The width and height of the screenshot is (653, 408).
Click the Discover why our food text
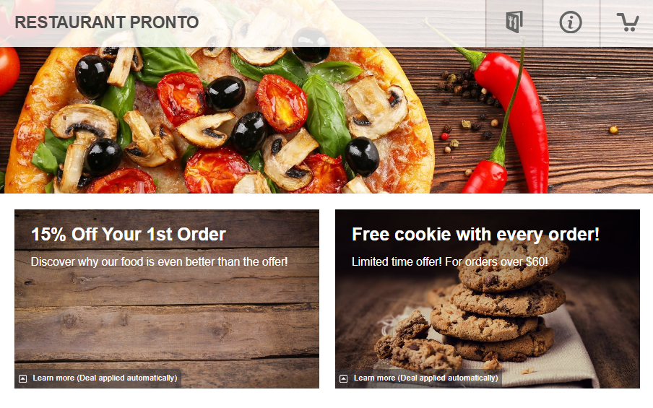159,262
